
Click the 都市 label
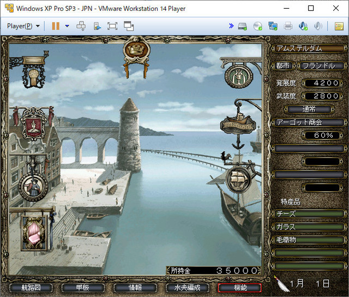283,66
